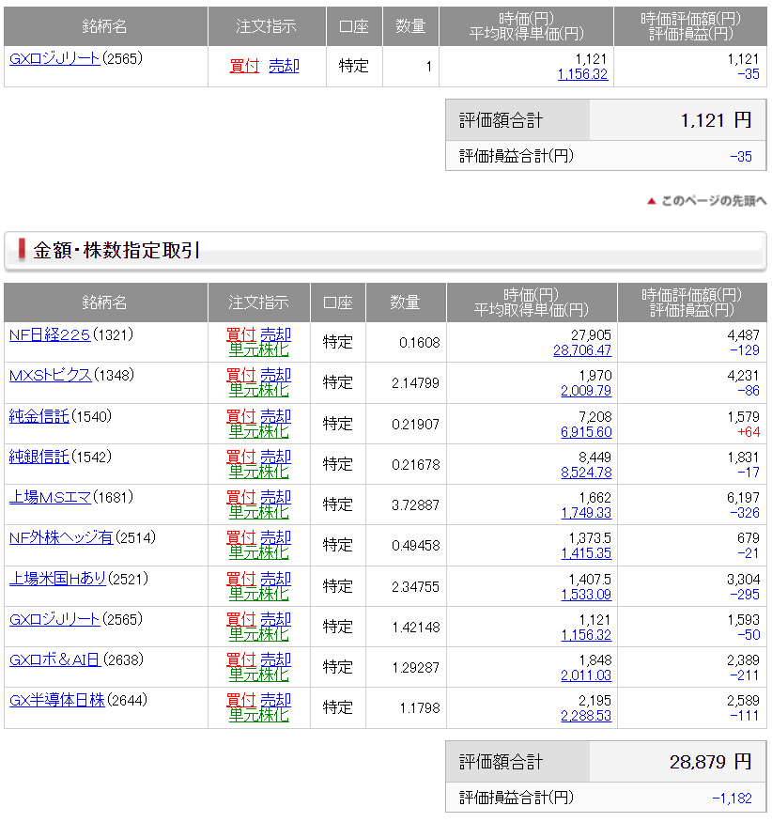Screen dimensions: 772x822
Task: Open GXロボ&AI日 (2638) stock link
Action: [54, 659]
